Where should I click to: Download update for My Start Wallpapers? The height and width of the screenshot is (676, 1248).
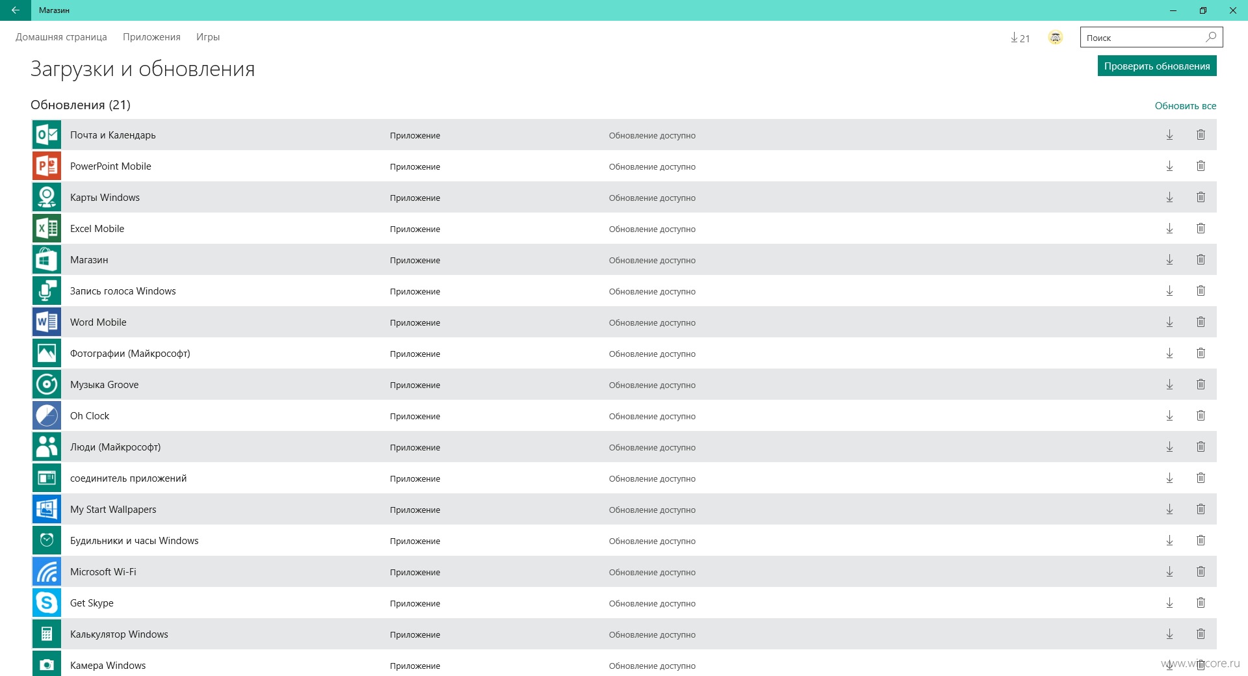(x=1169, y=509)
